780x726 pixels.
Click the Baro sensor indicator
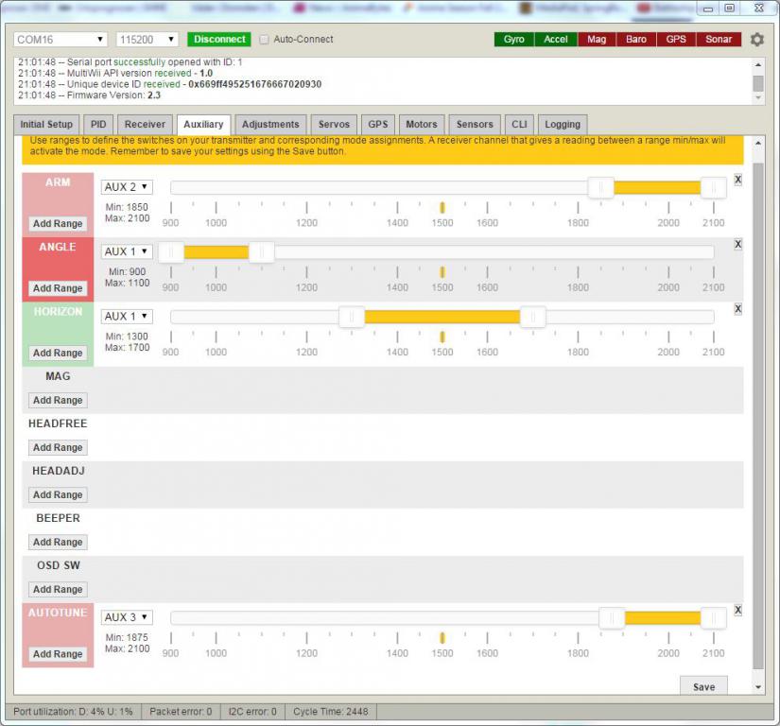point(634,40)
